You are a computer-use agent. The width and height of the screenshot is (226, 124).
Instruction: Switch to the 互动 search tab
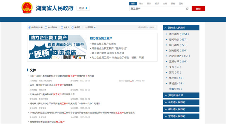[181, 4]
